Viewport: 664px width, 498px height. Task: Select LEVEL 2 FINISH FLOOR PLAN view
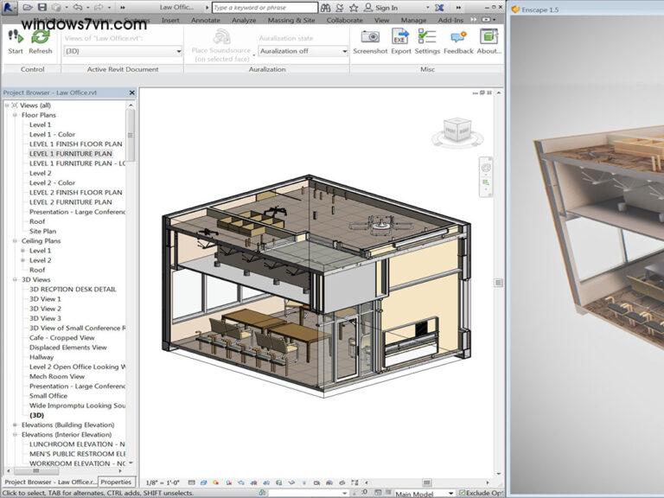click(76, 192)
